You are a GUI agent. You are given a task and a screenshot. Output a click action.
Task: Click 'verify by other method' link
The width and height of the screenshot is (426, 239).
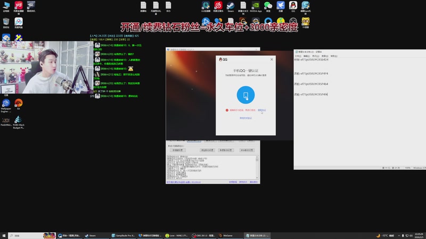tap(245, 118)
